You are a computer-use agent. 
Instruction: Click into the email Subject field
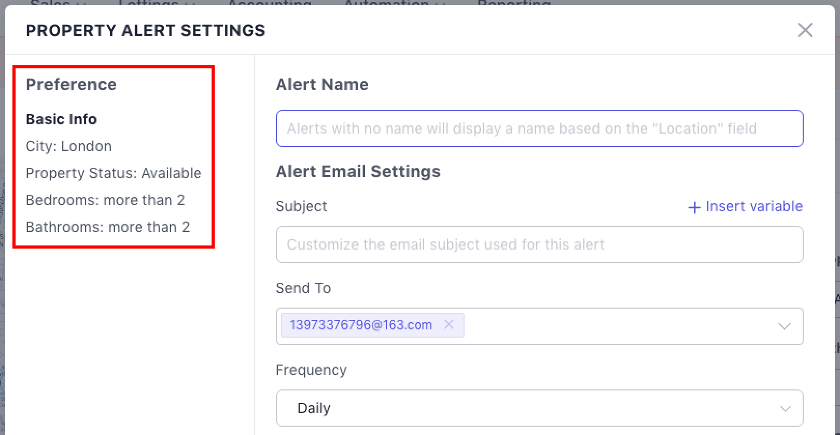click(539, 244)
